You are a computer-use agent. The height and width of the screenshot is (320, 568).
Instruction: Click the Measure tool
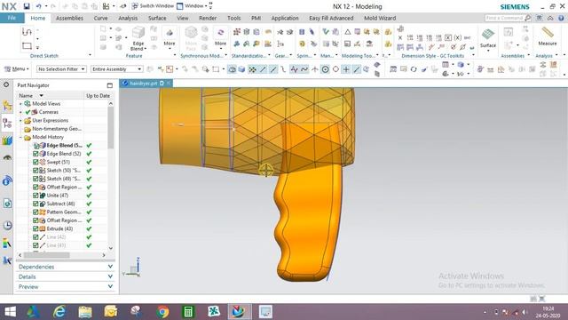click(548, 36)
